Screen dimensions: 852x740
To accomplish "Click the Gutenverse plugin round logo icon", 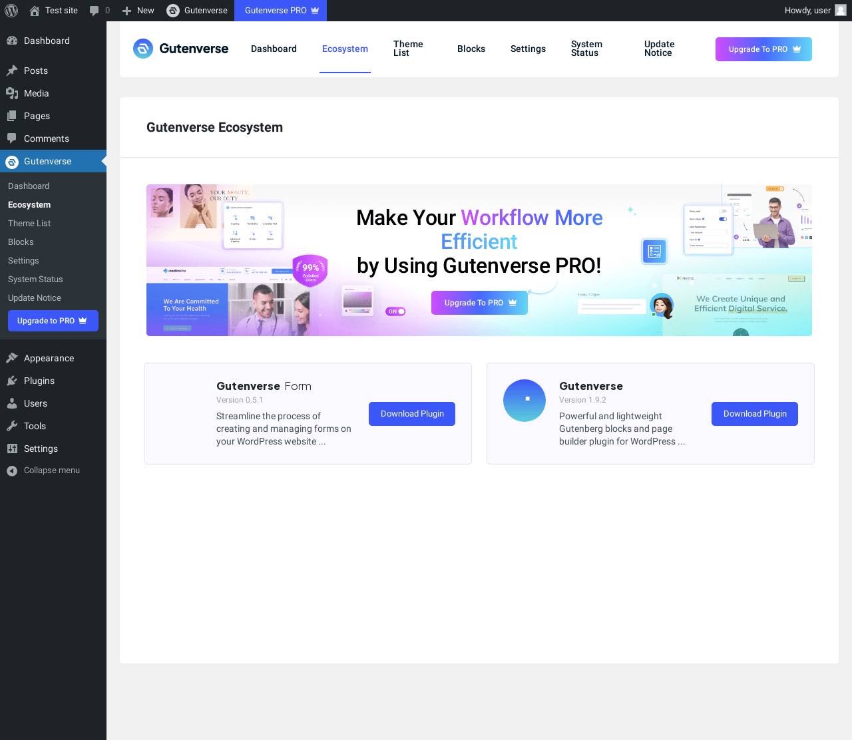I will click(525, 401).
